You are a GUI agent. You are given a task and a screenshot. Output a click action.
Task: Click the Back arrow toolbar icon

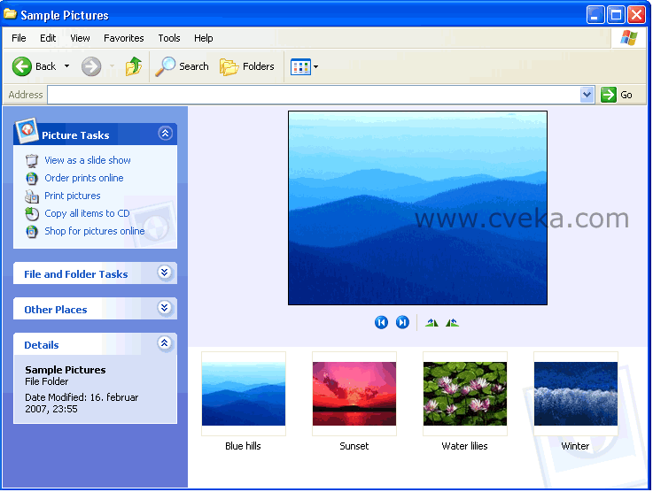point(23,66)
